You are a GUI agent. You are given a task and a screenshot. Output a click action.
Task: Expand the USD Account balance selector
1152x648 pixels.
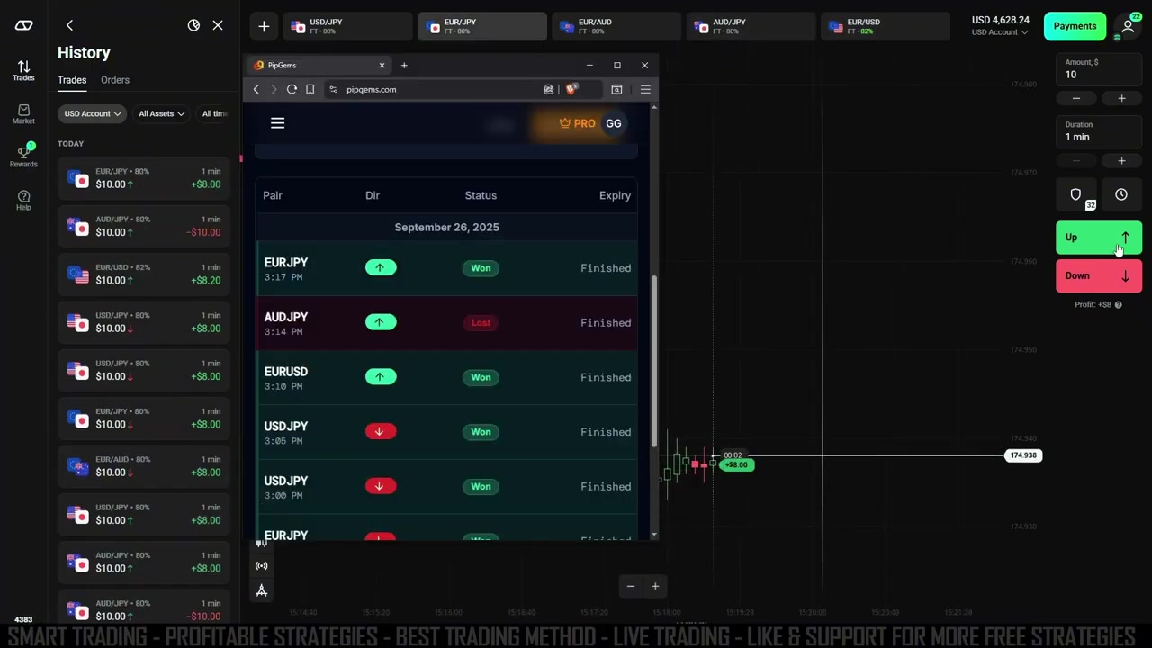1000,32
